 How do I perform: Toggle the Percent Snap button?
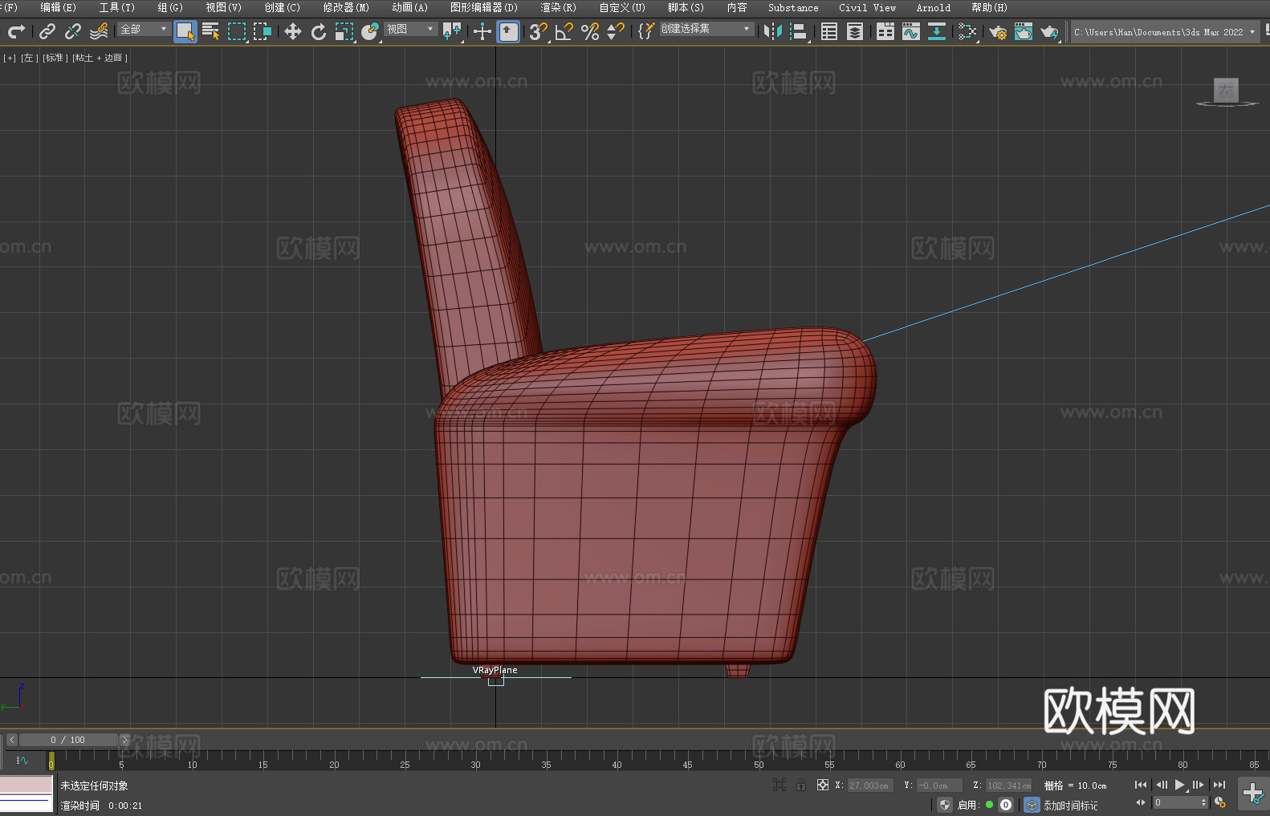click(590, 31)
